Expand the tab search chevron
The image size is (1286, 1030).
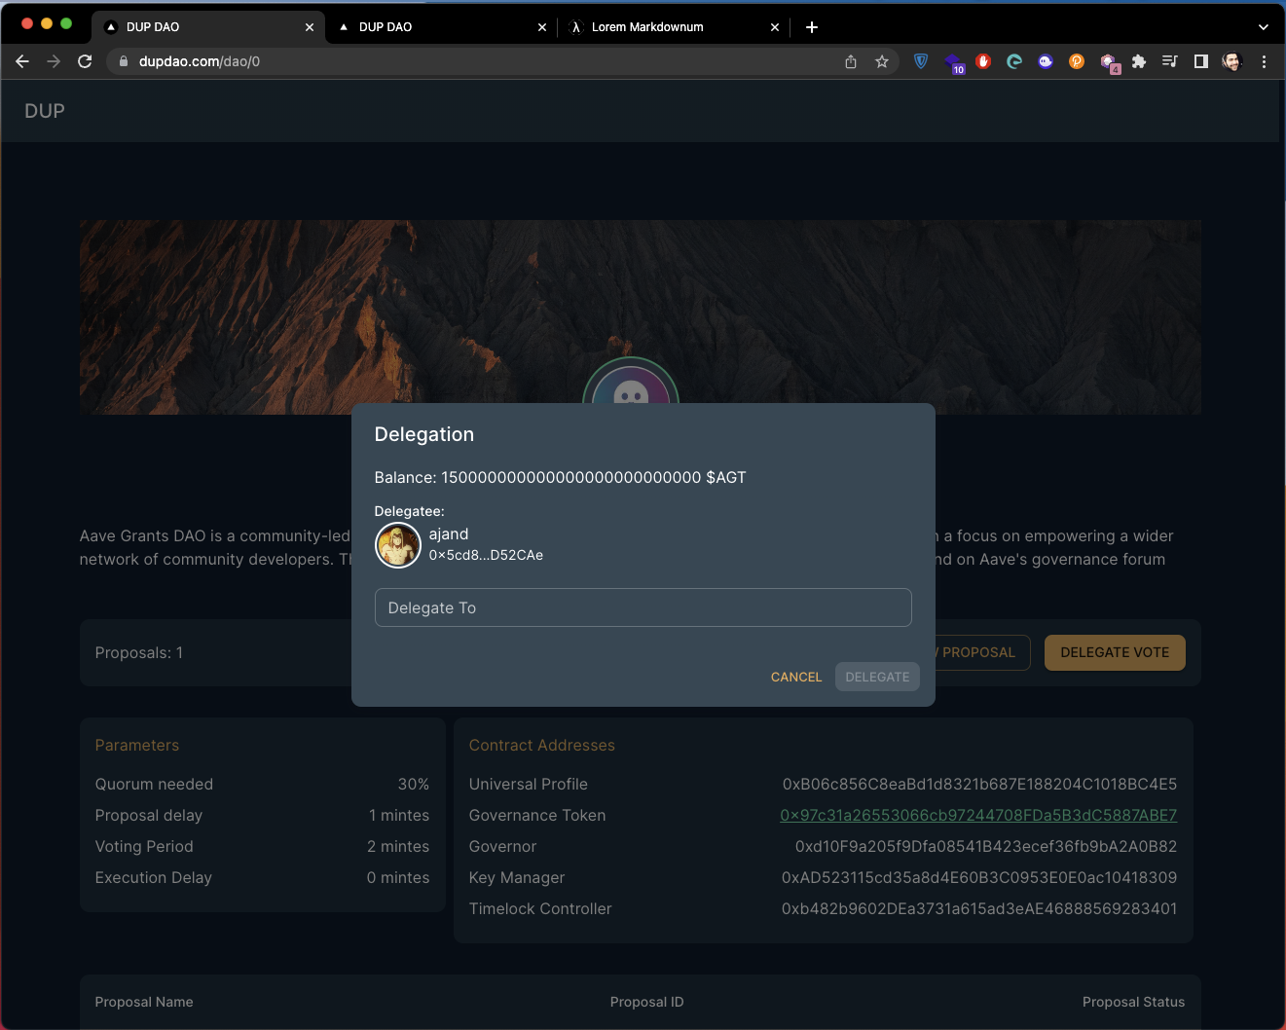click(x=1264, y=27)
